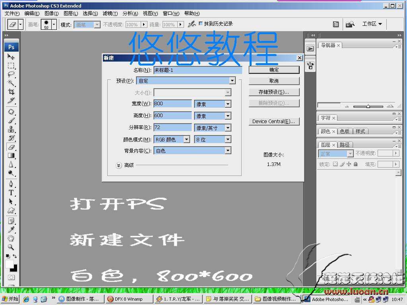Toggle lock all in Layers panel
The image size is (407, 305).
click(x=356, y=164)
